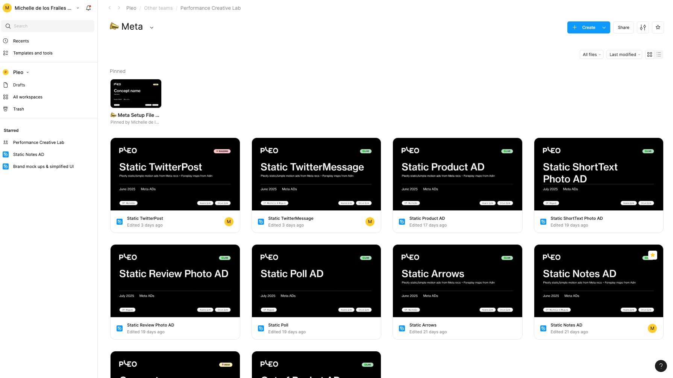Screen dimensions: 673x378
Task: Open the All files filter dropdown
Action: coord(591,54)
